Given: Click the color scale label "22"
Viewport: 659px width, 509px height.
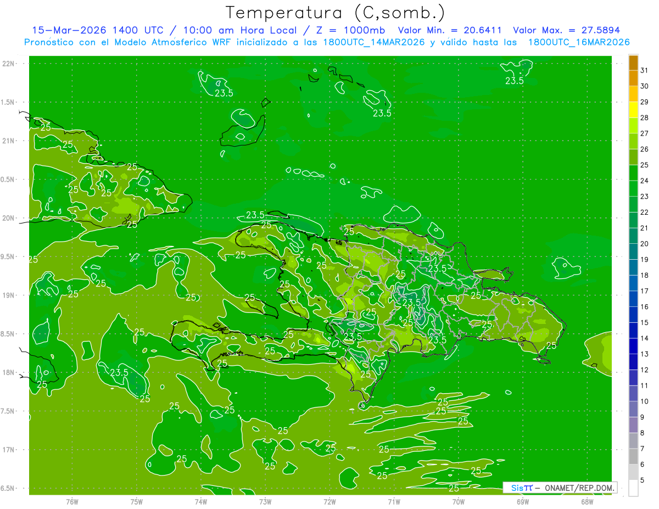Looking at the screenshot, I should tap(645, 212).
